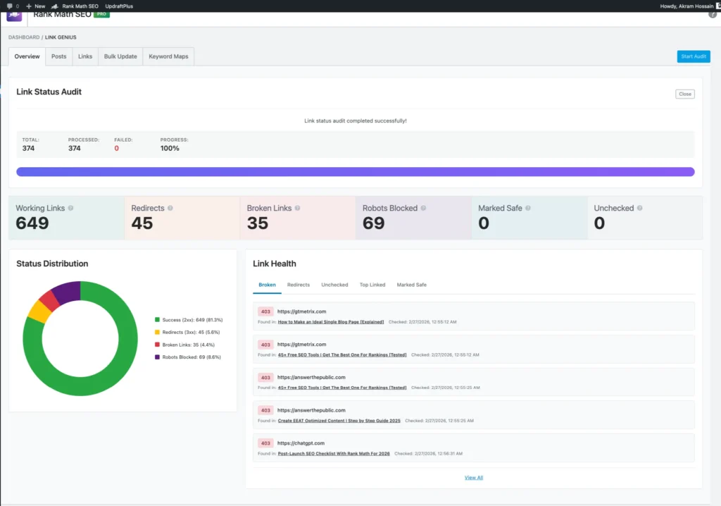Screen dimensions: 721x506
Task: Open UpdraftPlus from the admin bar
Action: 118,6
